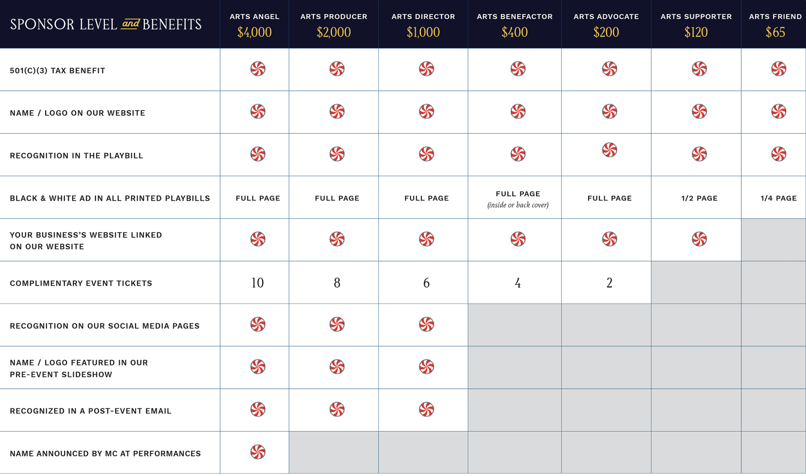
Task: Click Arts Benefactor's business website linked peppermint
Action: (x=518, y=239)
